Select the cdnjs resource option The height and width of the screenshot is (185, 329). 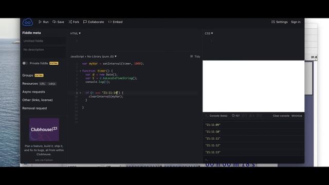coord(52,84)
